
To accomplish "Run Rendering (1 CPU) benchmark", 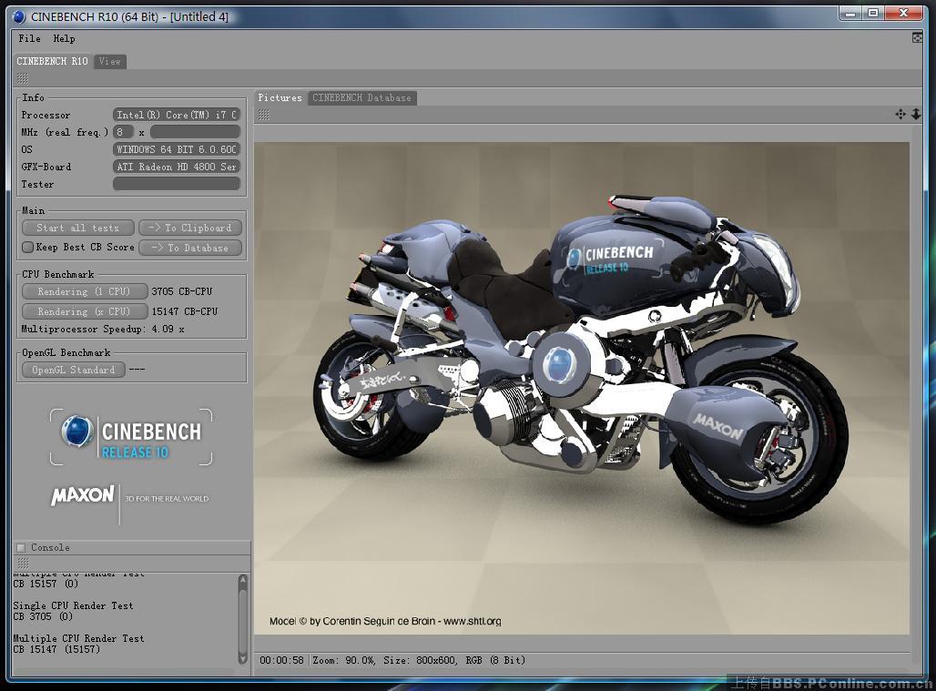I will tap(84, 291).
